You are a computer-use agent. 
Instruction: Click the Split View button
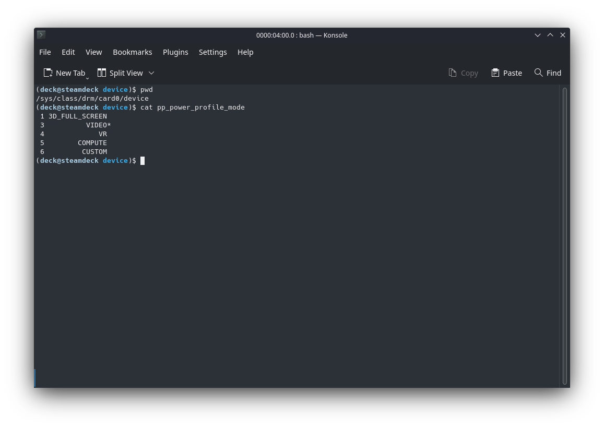point(121,73)
